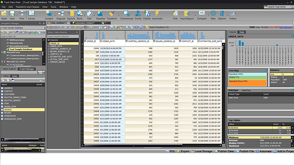Click the Profile toolbar icon
Viewport: 294px width, 165px height.
click(x=138, y=15)
